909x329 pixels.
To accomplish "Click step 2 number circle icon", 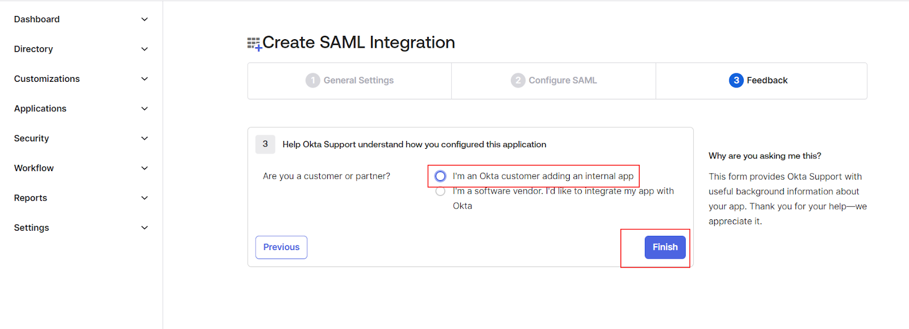I will click(518, 81).
